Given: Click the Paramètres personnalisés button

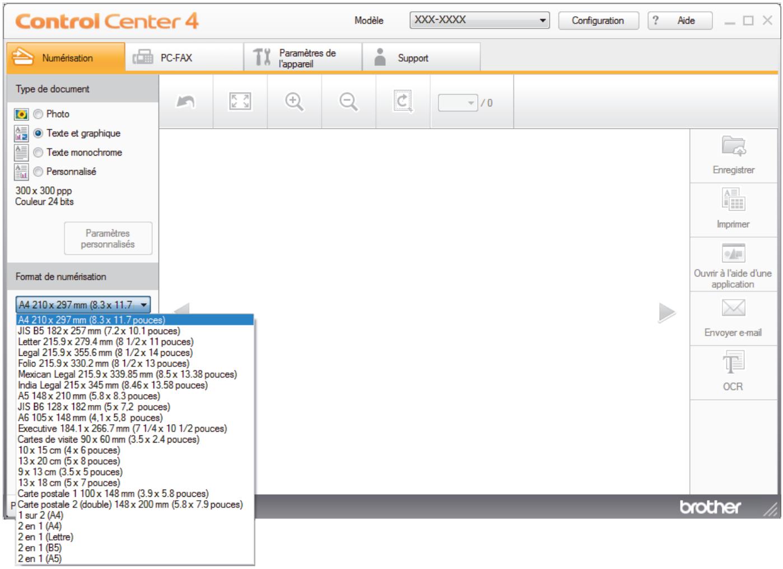Looking at the screenshot, I should (x=108, y=238).
